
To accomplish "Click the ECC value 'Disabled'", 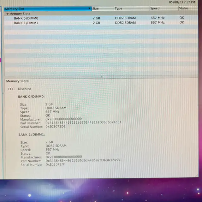I will click(25, 89).
